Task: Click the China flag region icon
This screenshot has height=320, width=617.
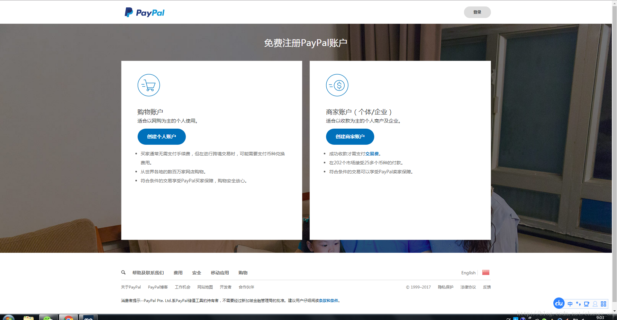Action: coord(486,272)
